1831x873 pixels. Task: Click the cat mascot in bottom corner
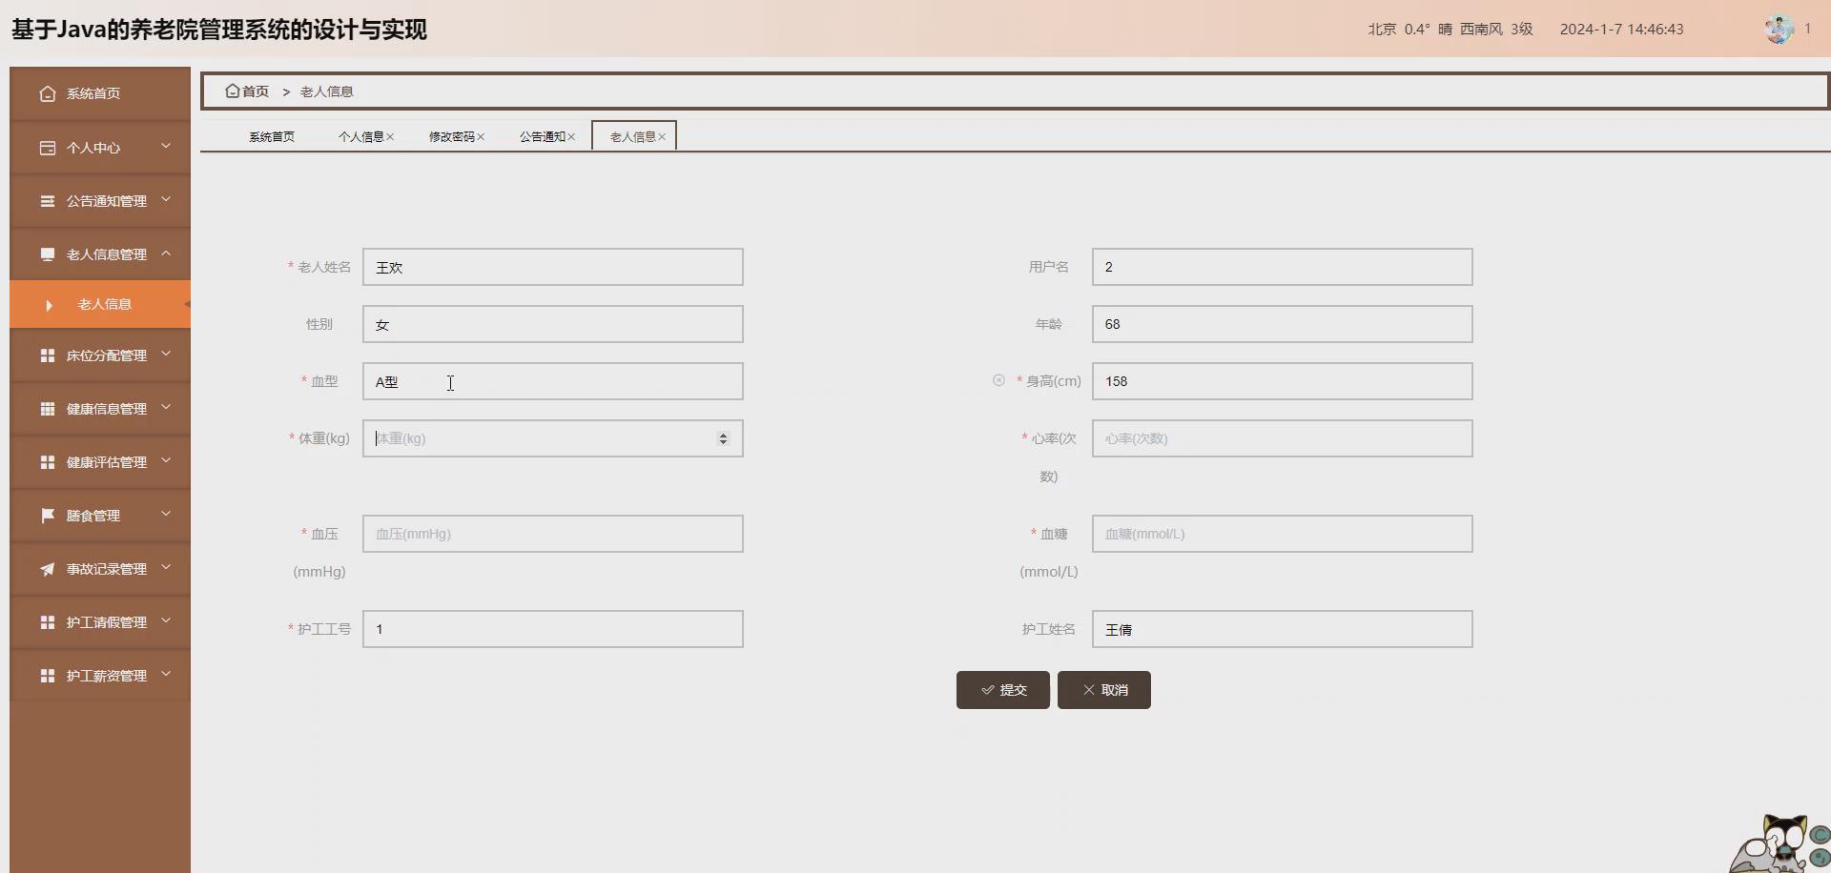point(1780,844)
